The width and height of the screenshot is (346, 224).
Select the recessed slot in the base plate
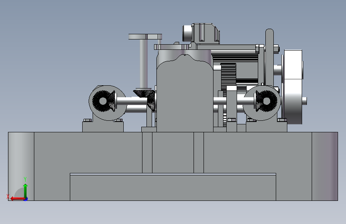173,187
